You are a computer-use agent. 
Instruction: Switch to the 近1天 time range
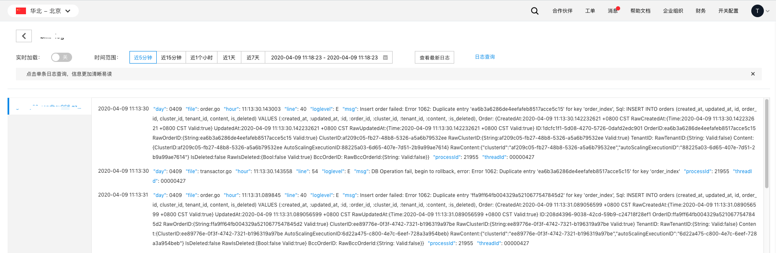point(229,57)
